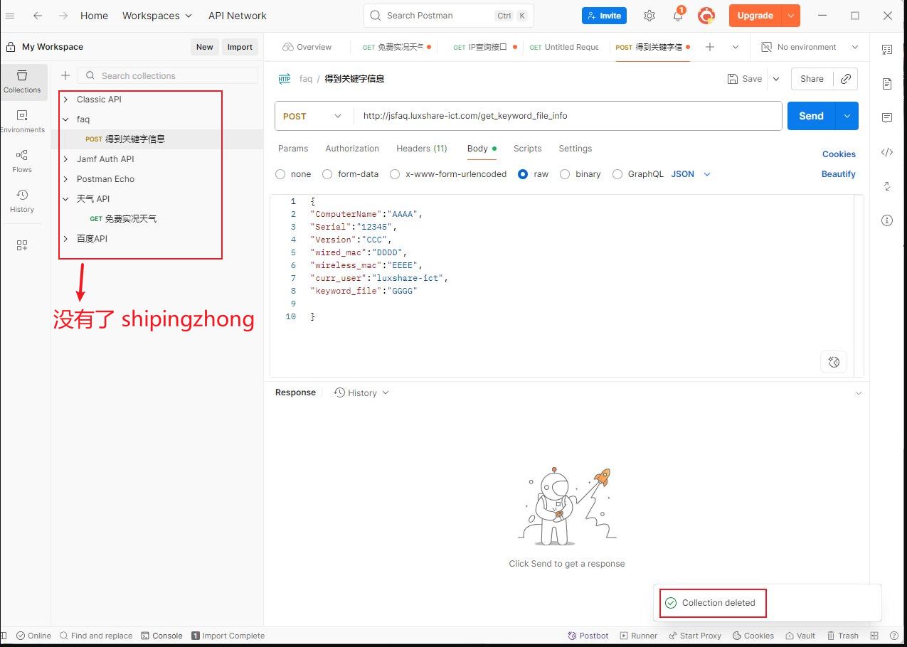Open the Settings gear icon

(649, 16)
